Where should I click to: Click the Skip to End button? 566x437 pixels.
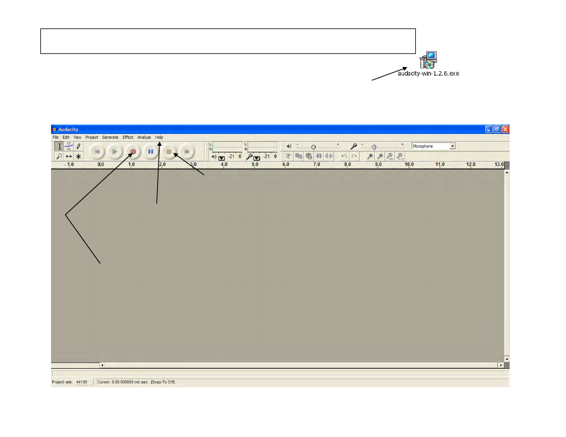pos(187,152)
